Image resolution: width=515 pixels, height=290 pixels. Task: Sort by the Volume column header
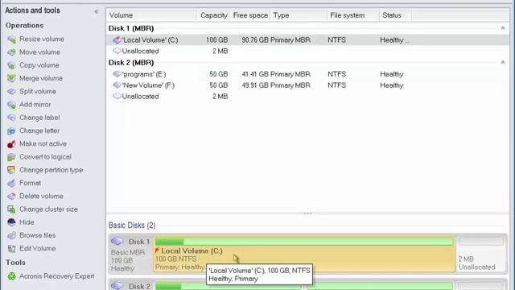151,15
